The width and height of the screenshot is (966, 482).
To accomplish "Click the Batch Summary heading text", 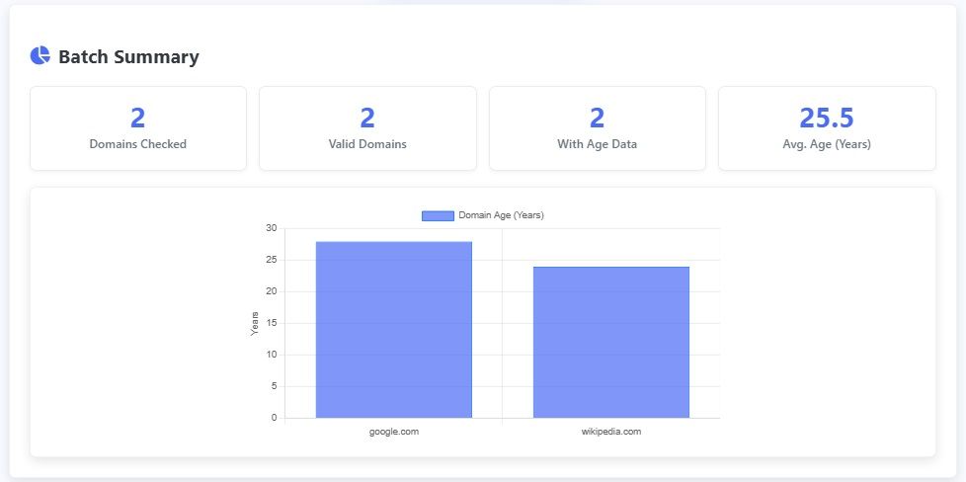I will coord(128,56).
